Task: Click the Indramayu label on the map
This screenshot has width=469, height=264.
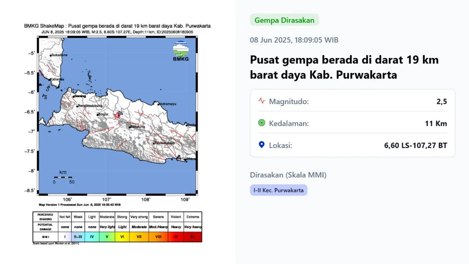Action: point(168,104)
